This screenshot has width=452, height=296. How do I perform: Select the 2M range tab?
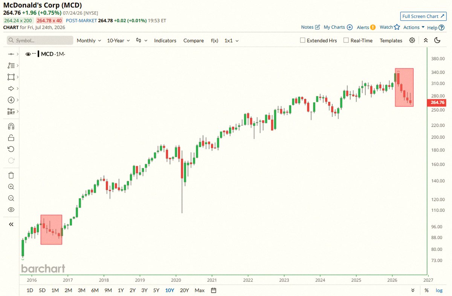click(68, 290)
